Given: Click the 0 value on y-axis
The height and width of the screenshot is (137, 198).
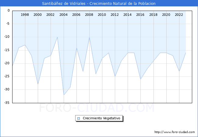Looking at the screenshot, I should [9, 11].
